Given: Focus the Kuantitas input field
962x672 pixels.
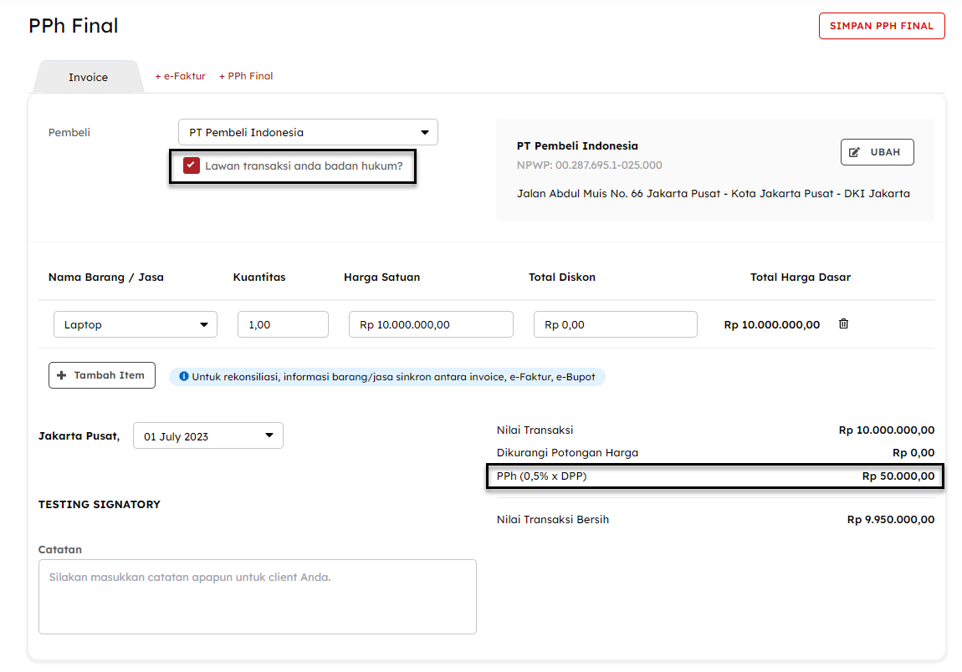Looking at the screenshot, I should (x=283, y=324).
